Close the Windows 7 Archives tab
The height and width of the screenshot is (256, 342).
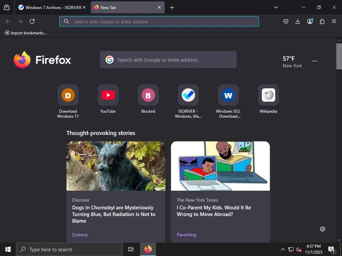[84, 7]
